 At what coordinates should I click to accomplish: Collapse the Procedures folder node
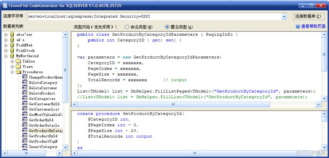click(x=12, y=72)
